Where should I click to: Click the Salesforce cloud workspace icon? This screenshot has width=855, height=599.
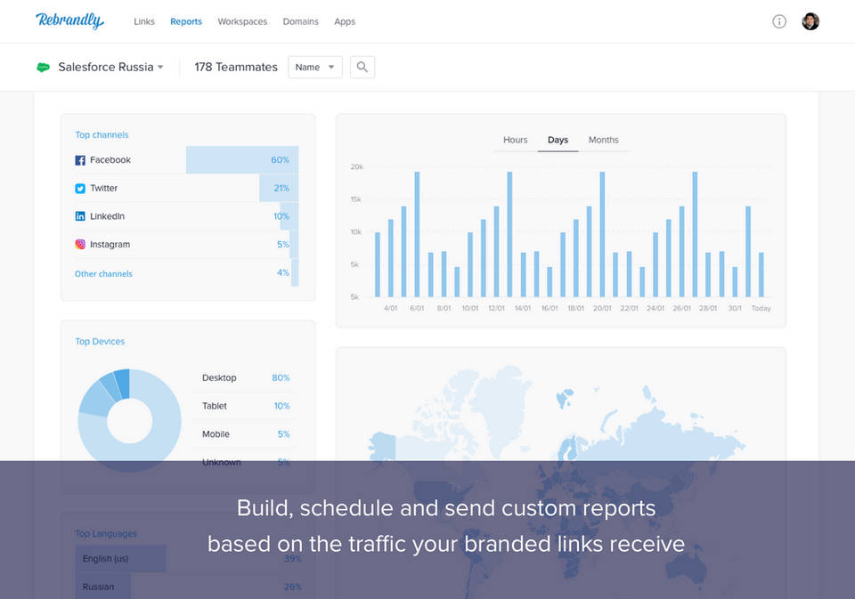(x=43, y=67)
